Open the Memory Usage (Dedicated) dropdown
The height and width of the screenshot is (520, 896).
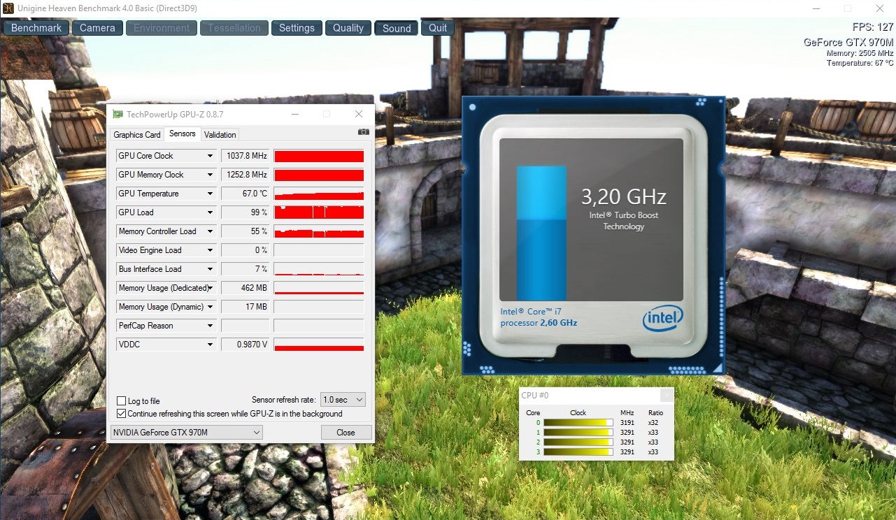pos(210,288)
